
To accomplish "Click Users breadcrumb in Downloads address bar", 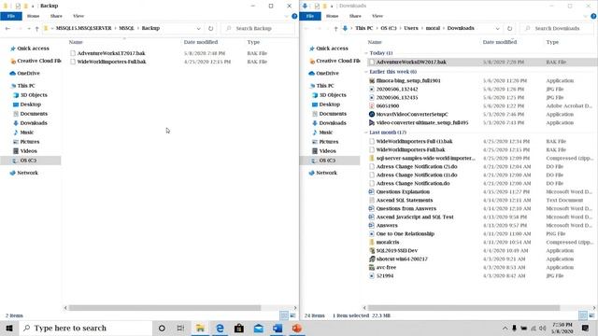I will click(411, 29).
